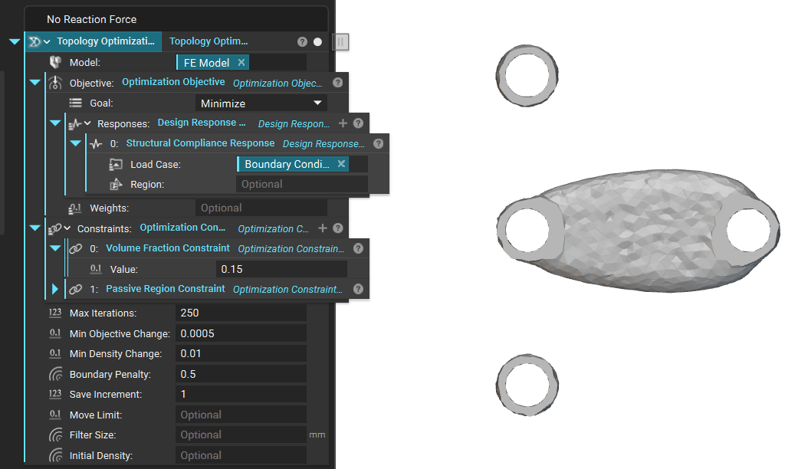This screenshot has width=798, height=469.
Task: Toggle the white status dot on Topology Optimization
Action: [317, 41]
